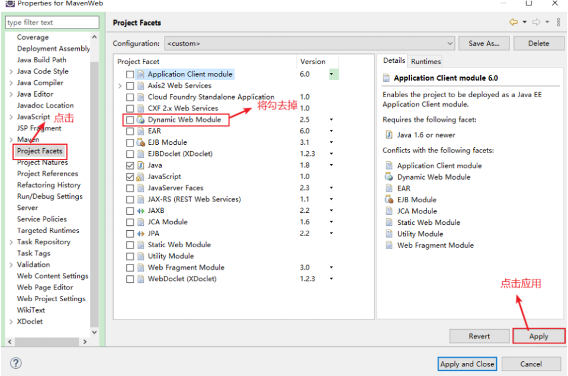Click the EJB Module bean icon
The height and width of the screenshot is (376, 568).
pos(140,142)
